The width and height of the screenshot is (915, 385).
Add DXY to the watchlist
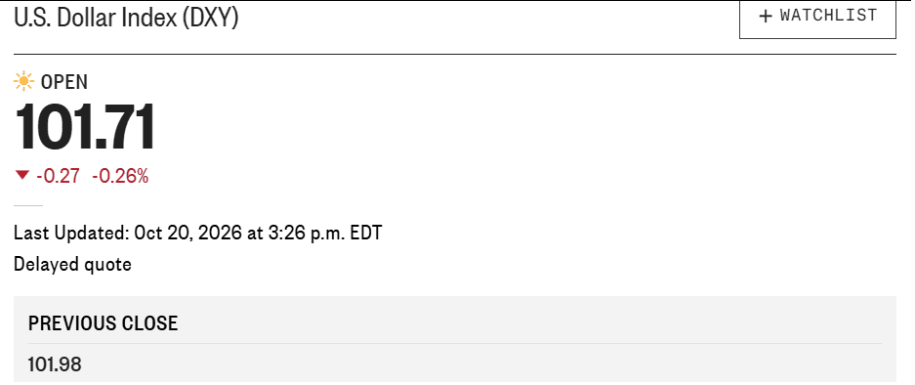[817, 19]
